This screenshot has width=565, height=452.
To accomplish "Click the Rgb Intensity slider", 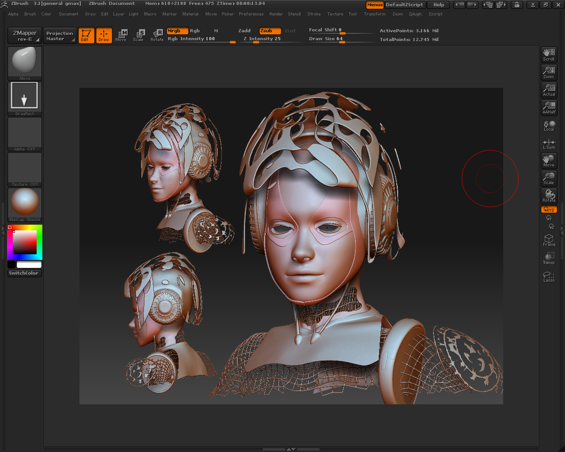I will (x=202, y=39).
